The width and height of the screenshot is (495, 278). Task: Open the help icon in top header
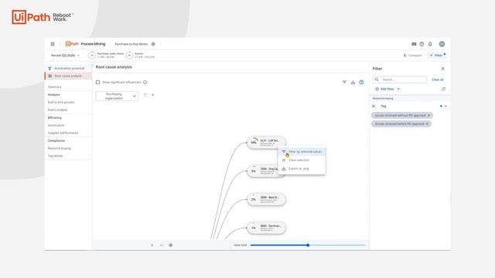pos(422,44)
